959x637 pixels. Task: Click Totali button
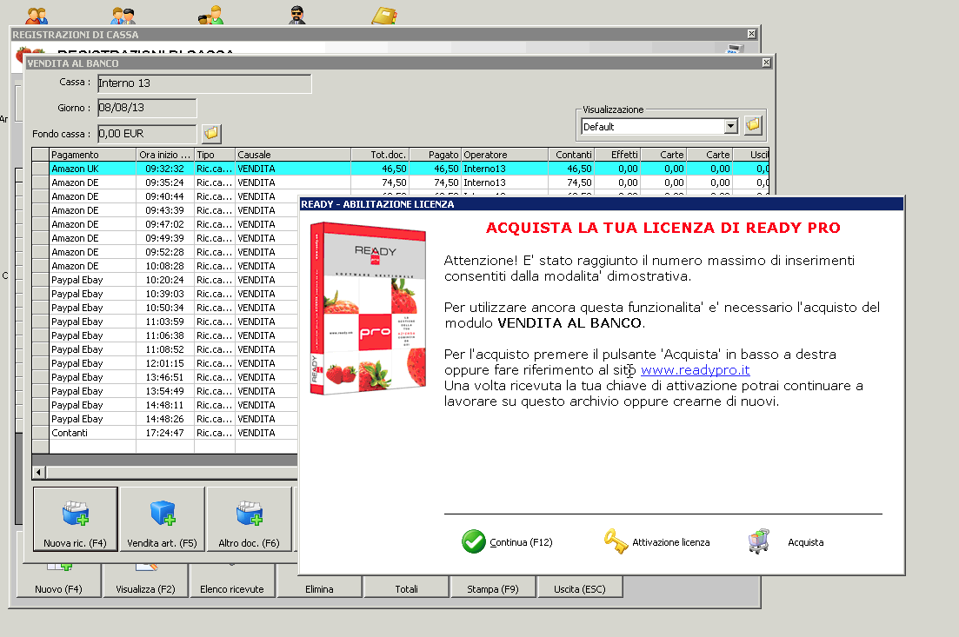406,588
